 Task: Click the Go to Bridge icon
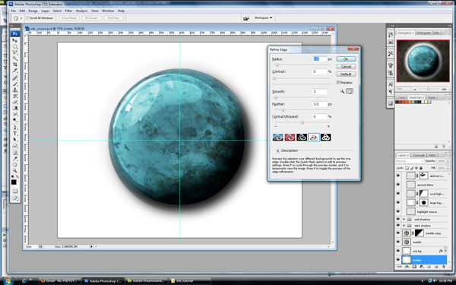click(246, 18)
